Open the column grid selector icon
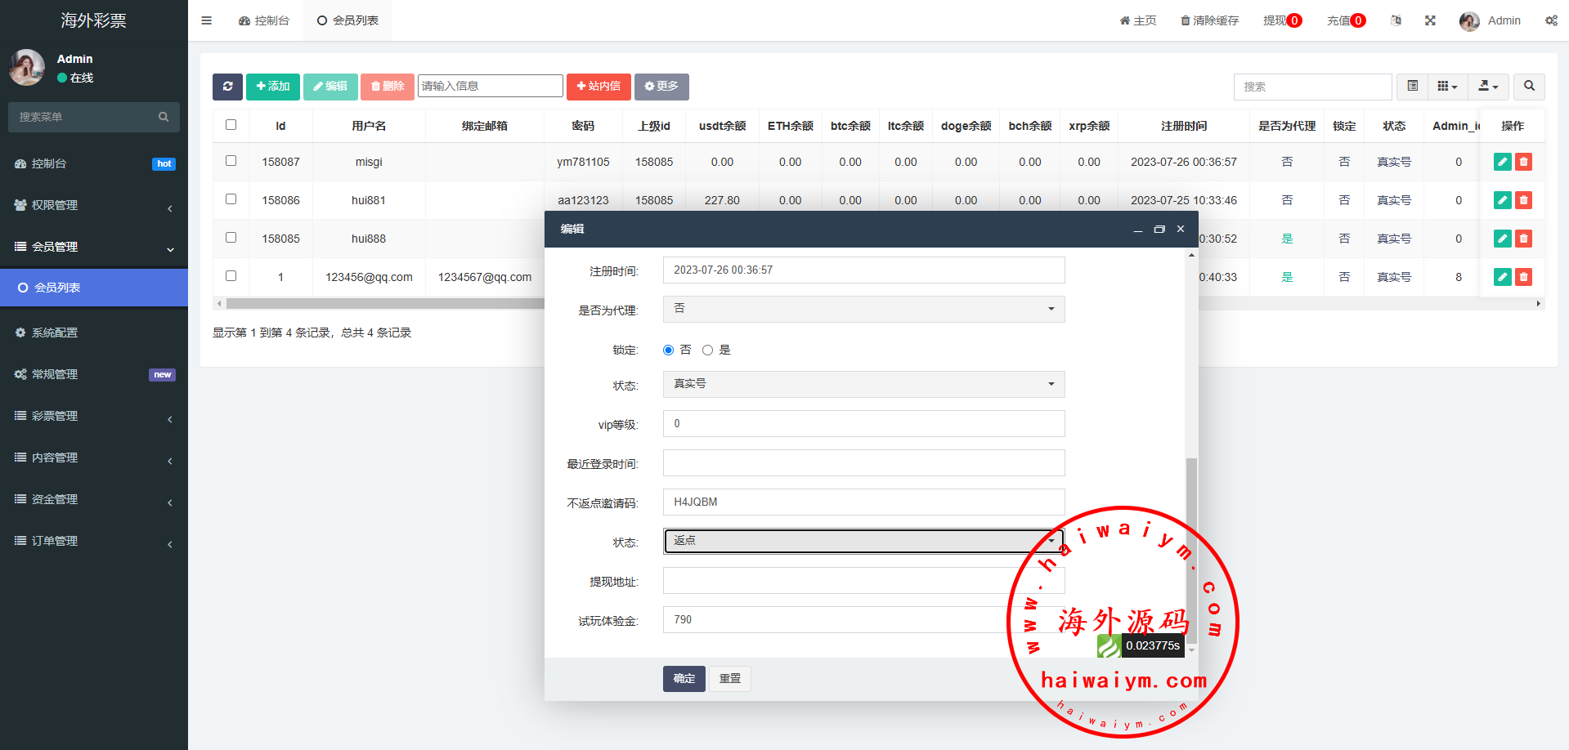 click(x=1447, y=87)
